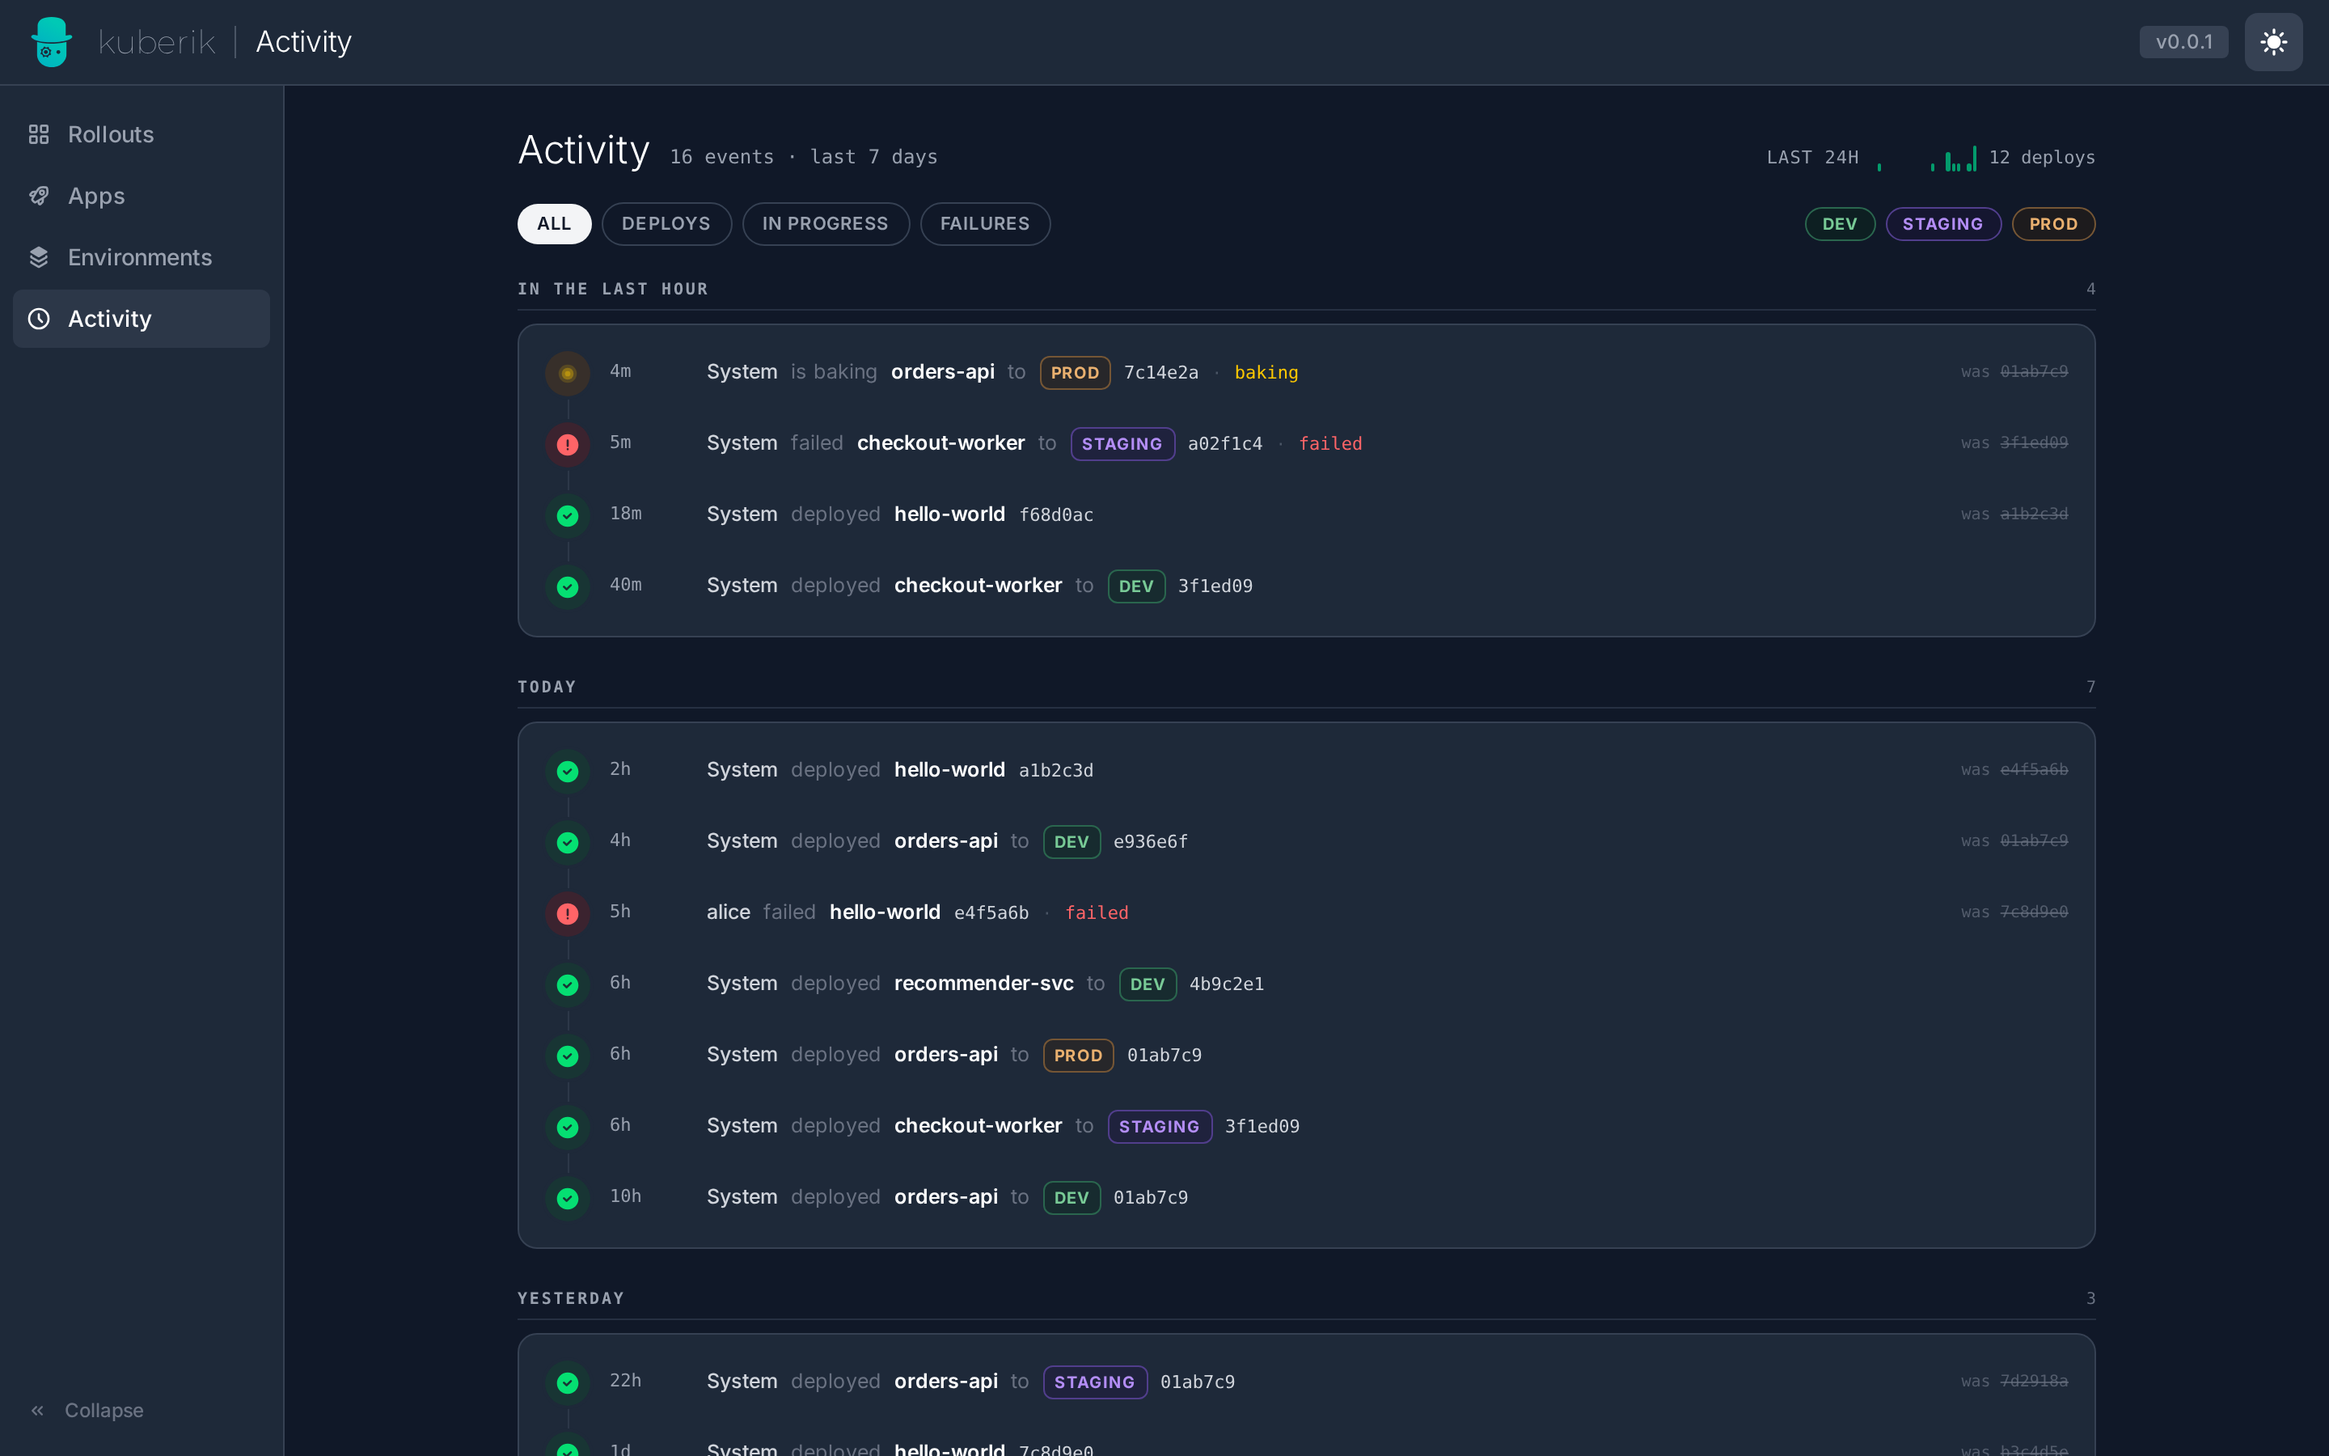
Task: Click commit hash 4b9c2e1
Action: coord(1226,984)
